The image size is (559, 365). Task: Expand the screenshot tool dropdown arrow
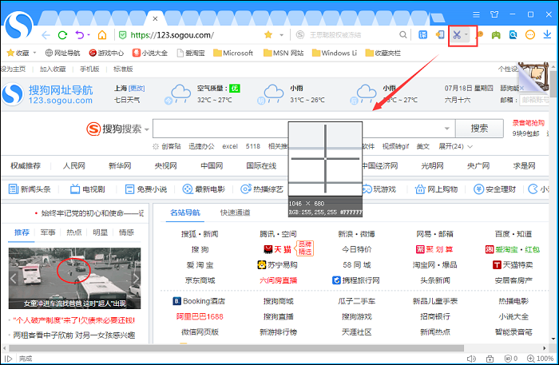(x=466, y=34)
